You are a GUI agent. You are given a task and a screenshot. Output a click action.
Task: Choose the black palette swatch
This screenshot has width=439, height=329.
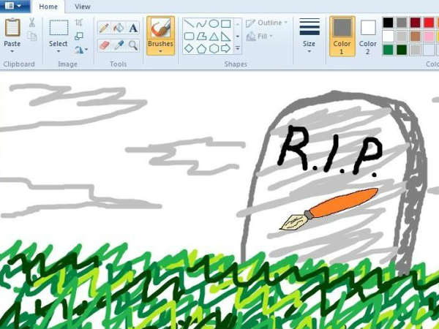pyautogui.click(x=388, y=23)
